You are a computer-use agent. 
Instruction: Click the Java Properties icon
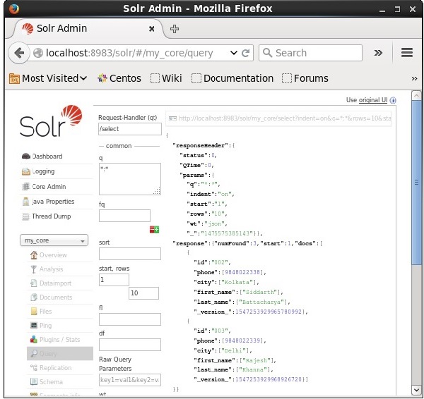click(x=26, y=202)
